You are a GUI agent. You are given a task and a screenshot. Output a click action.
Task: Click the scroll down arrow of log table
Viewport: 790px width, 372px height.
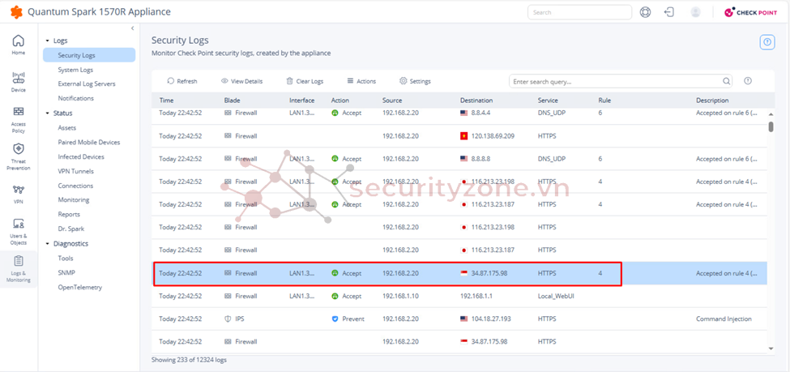click(x=771, y=348)
